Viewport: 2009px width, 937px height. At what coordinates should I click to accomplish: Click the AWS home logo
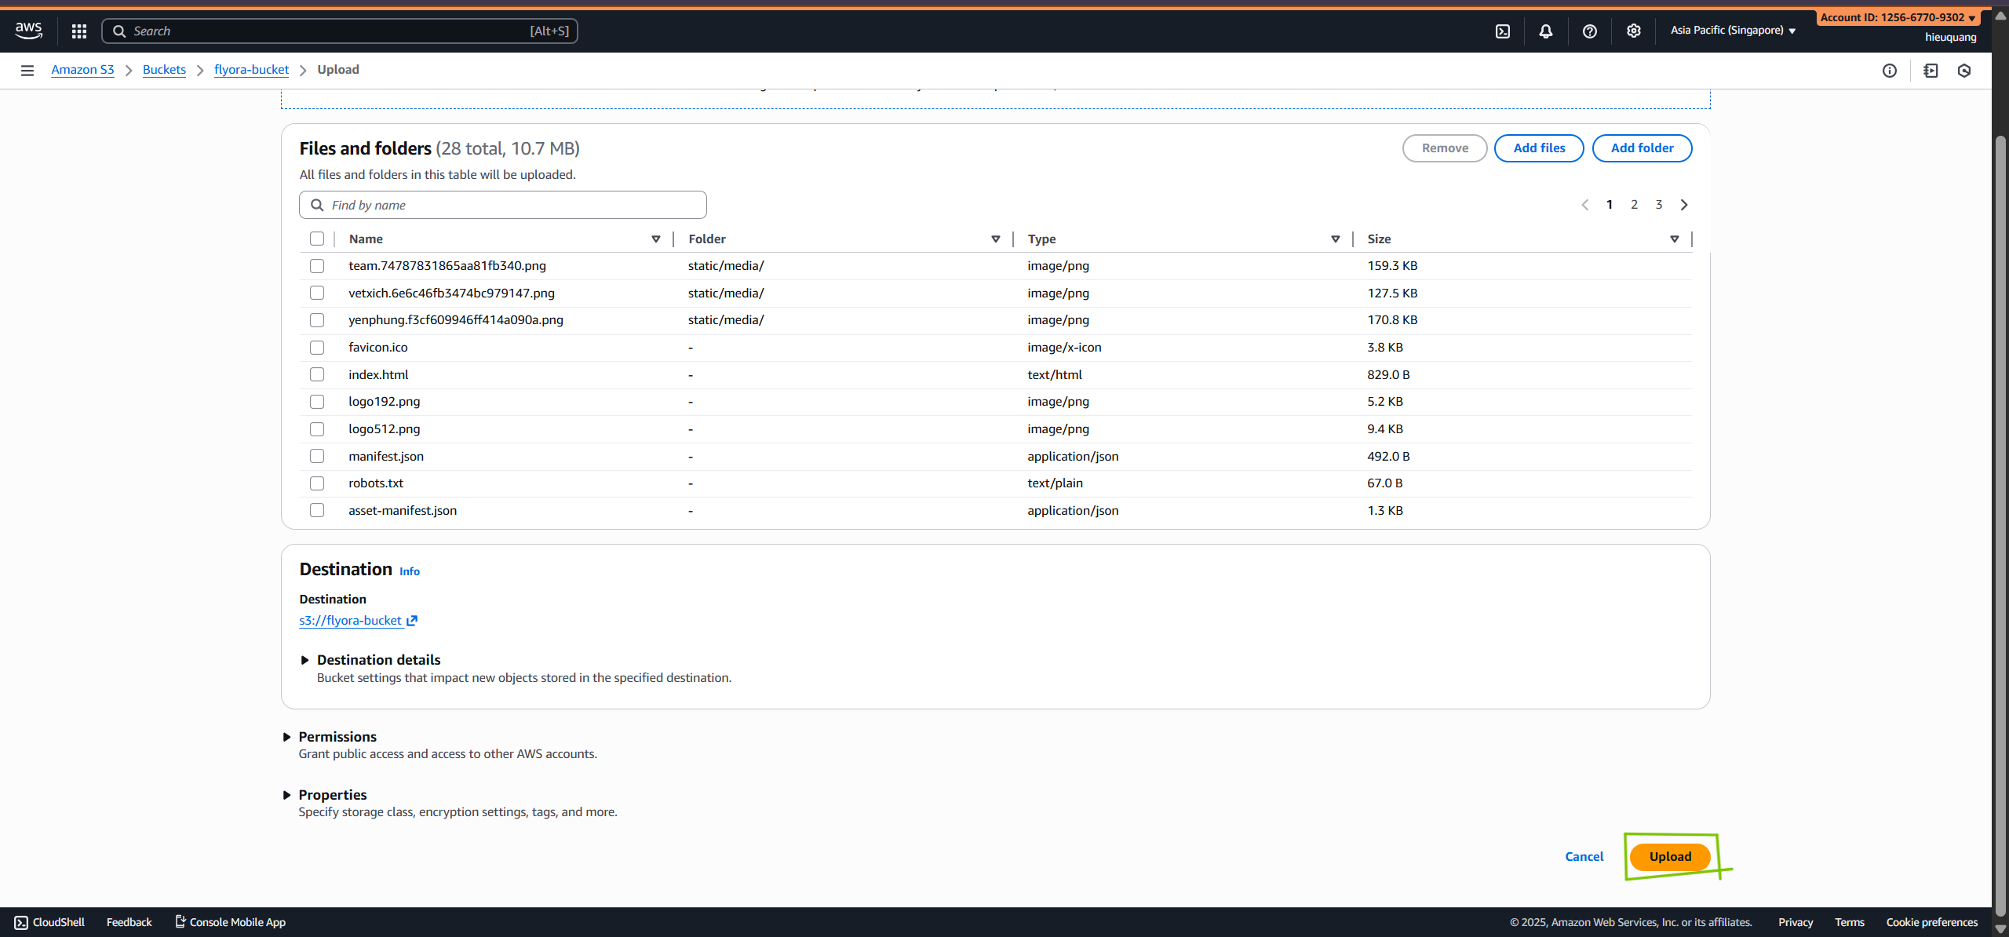coord(28,30)
